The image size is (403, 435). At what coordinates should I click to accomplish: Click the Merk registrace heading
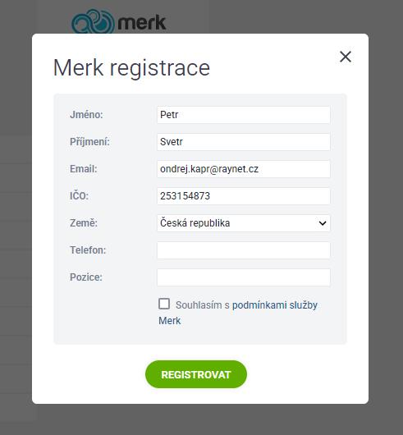(x=131, y=68)
